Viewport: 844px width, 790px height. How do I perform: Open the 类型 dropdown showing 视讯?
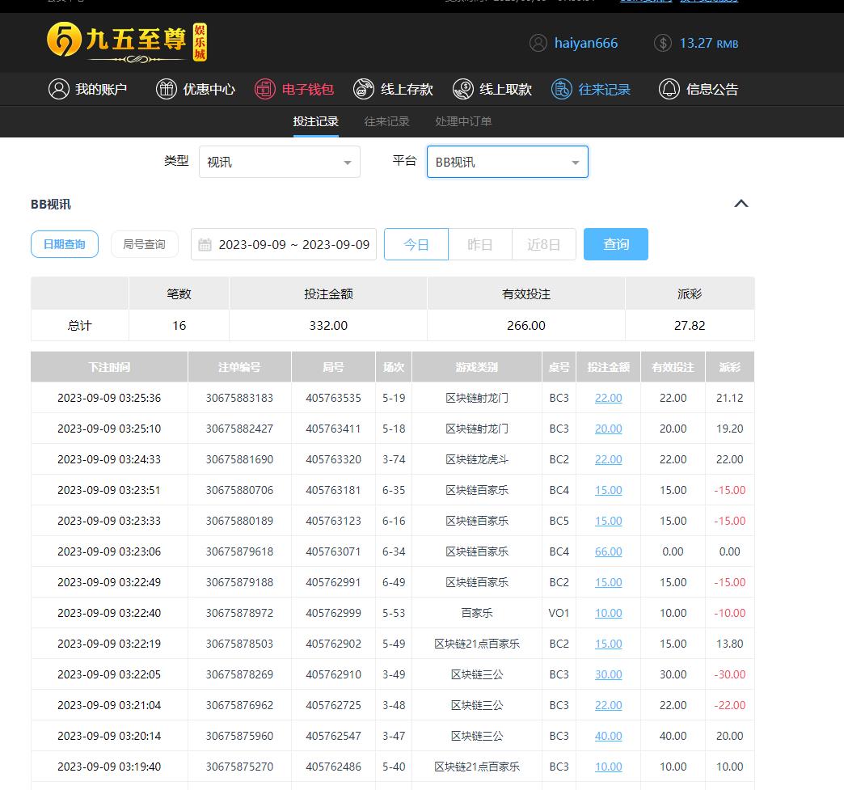pyautogui.click(x=280, y=162)
